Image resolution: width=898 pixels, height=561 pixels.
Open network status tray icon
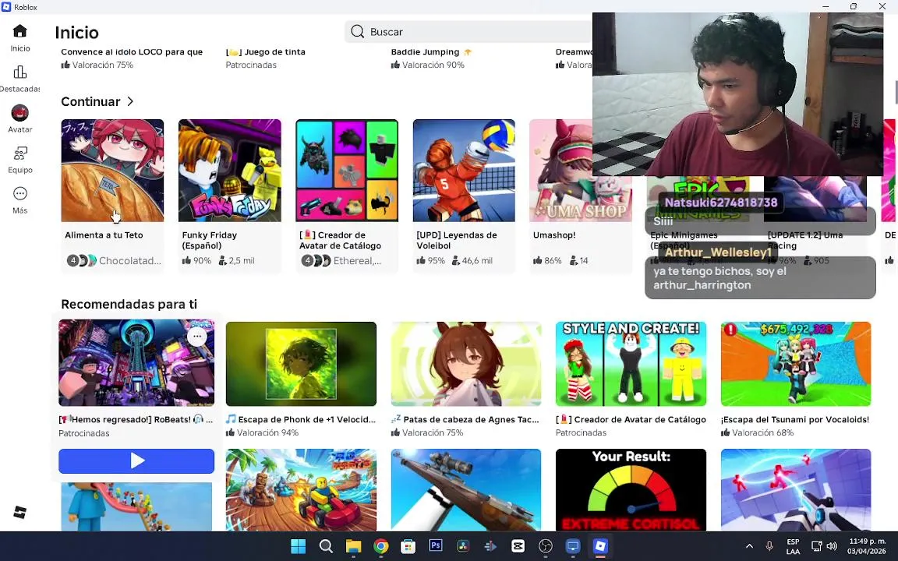(x=817, y=546)
